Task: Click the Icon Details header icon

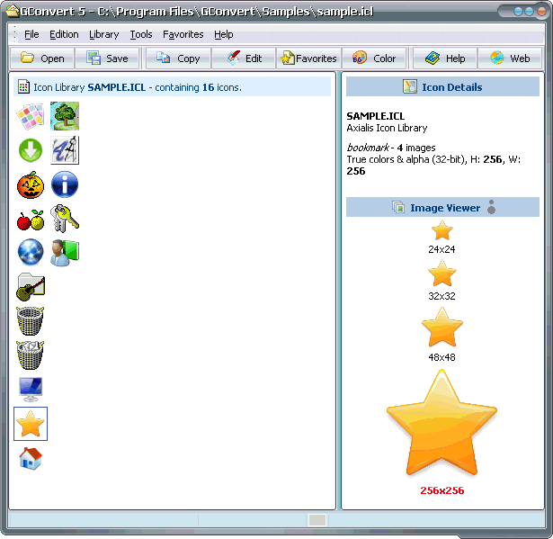Action: coord(410,86)
